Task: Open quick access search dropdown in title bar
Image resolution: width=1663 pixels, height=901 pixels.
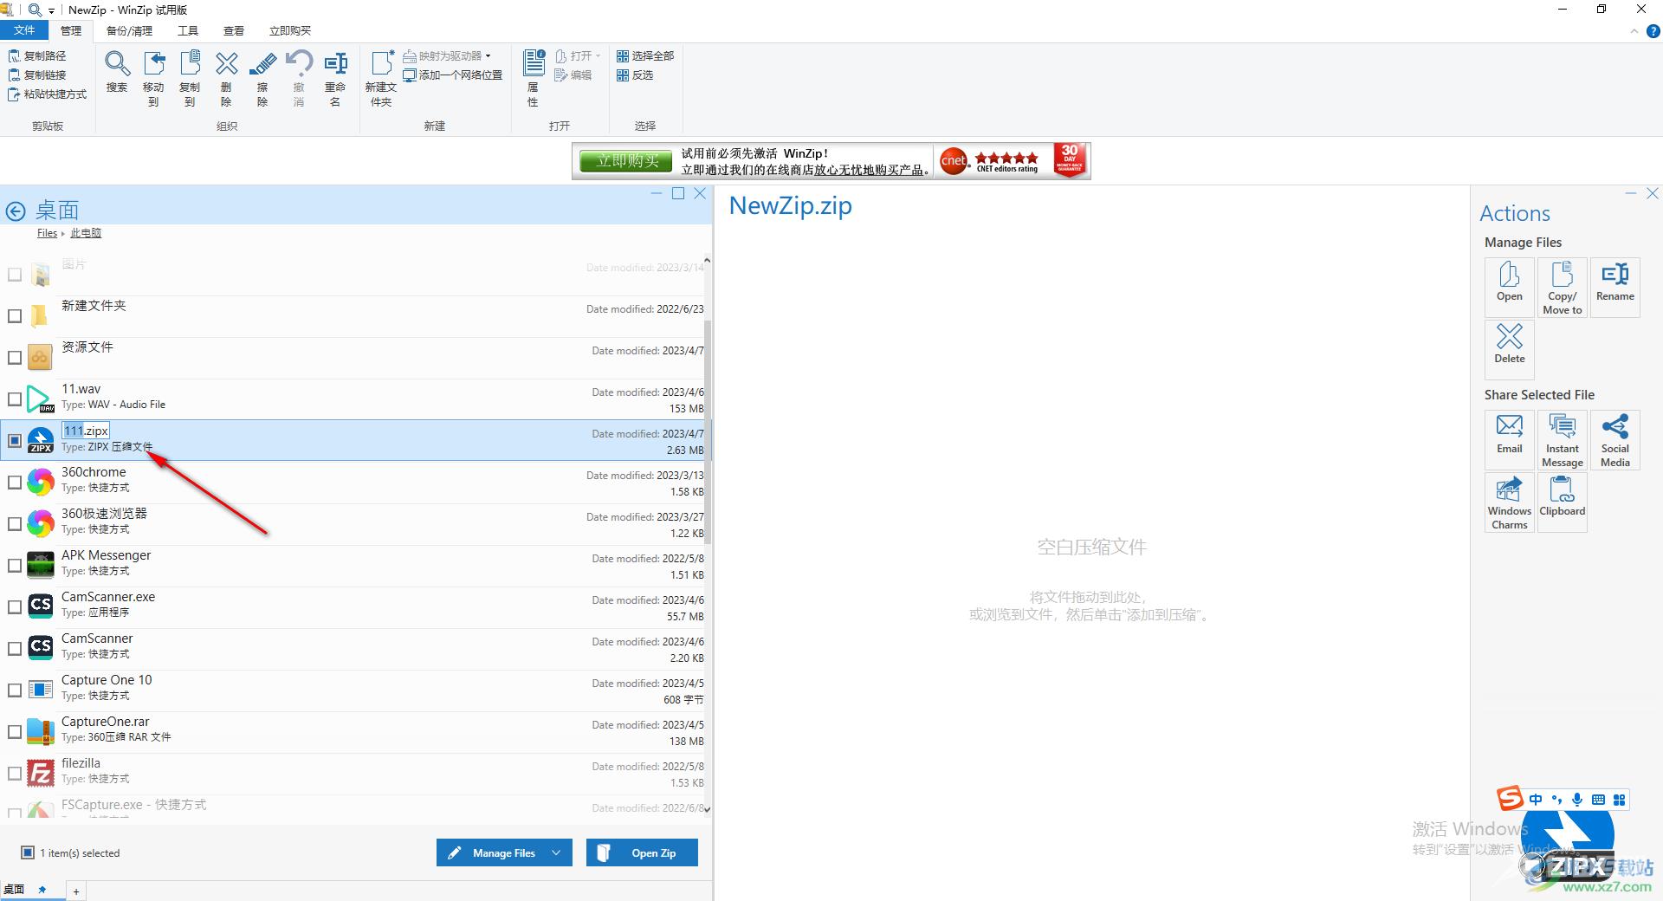Action: click(51, 10)
